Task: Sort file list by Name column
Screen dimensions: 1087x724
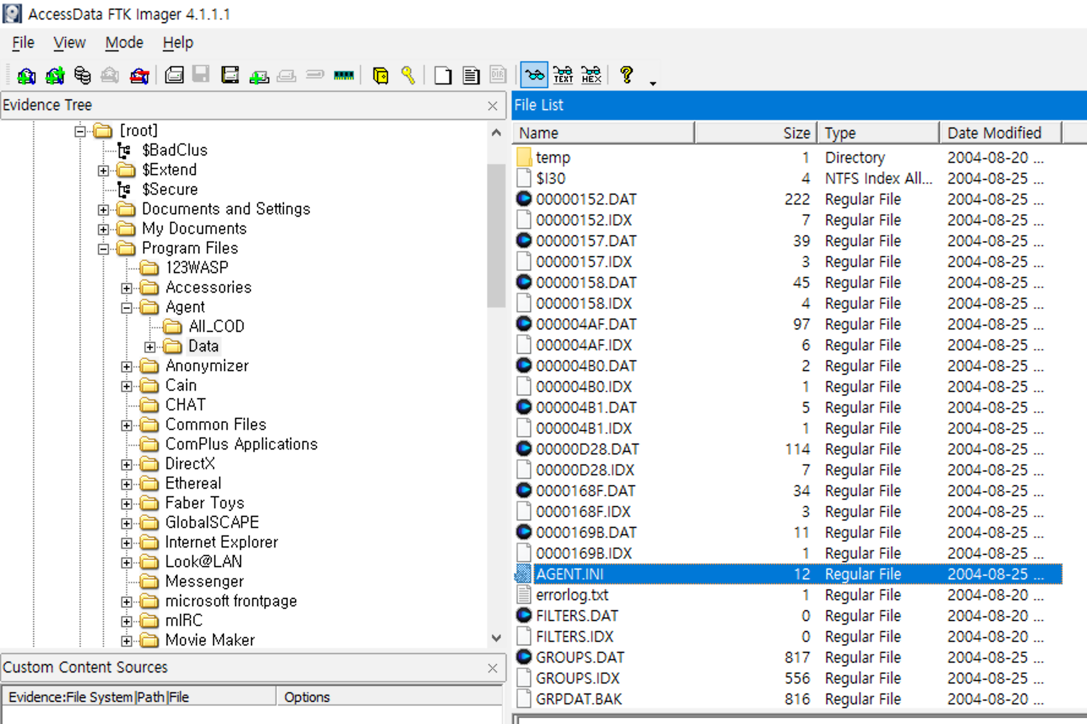Action: [603, 133]
